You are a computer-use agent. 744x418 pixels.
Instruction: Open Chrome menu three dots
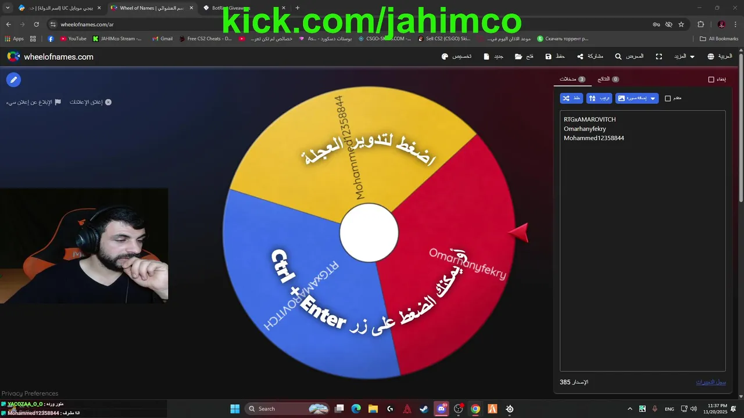point(736,24)
